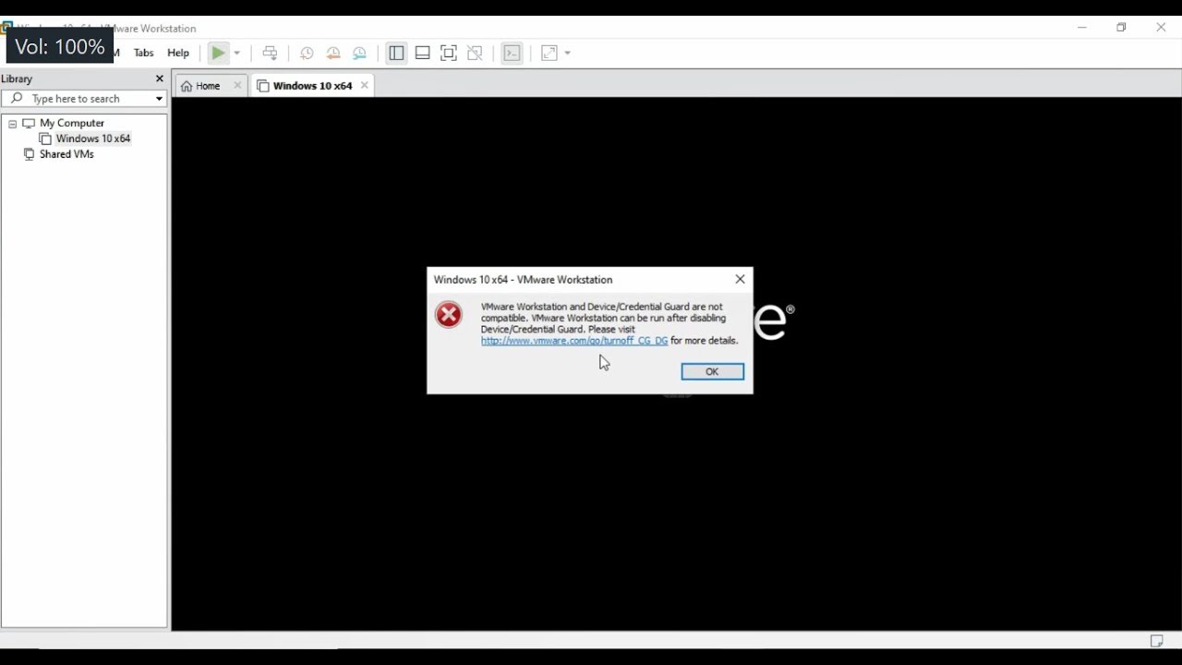The height and width of the screenshot is (665, 1182).
Task: Click the "Windows 10 x64 - VMware Workstation" dialog title
Action: tap(523, 280)
